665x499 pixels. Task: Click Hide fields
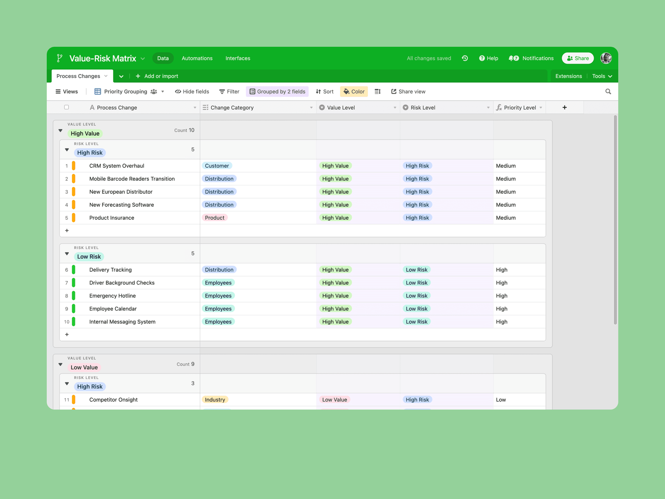pos(192,91)
